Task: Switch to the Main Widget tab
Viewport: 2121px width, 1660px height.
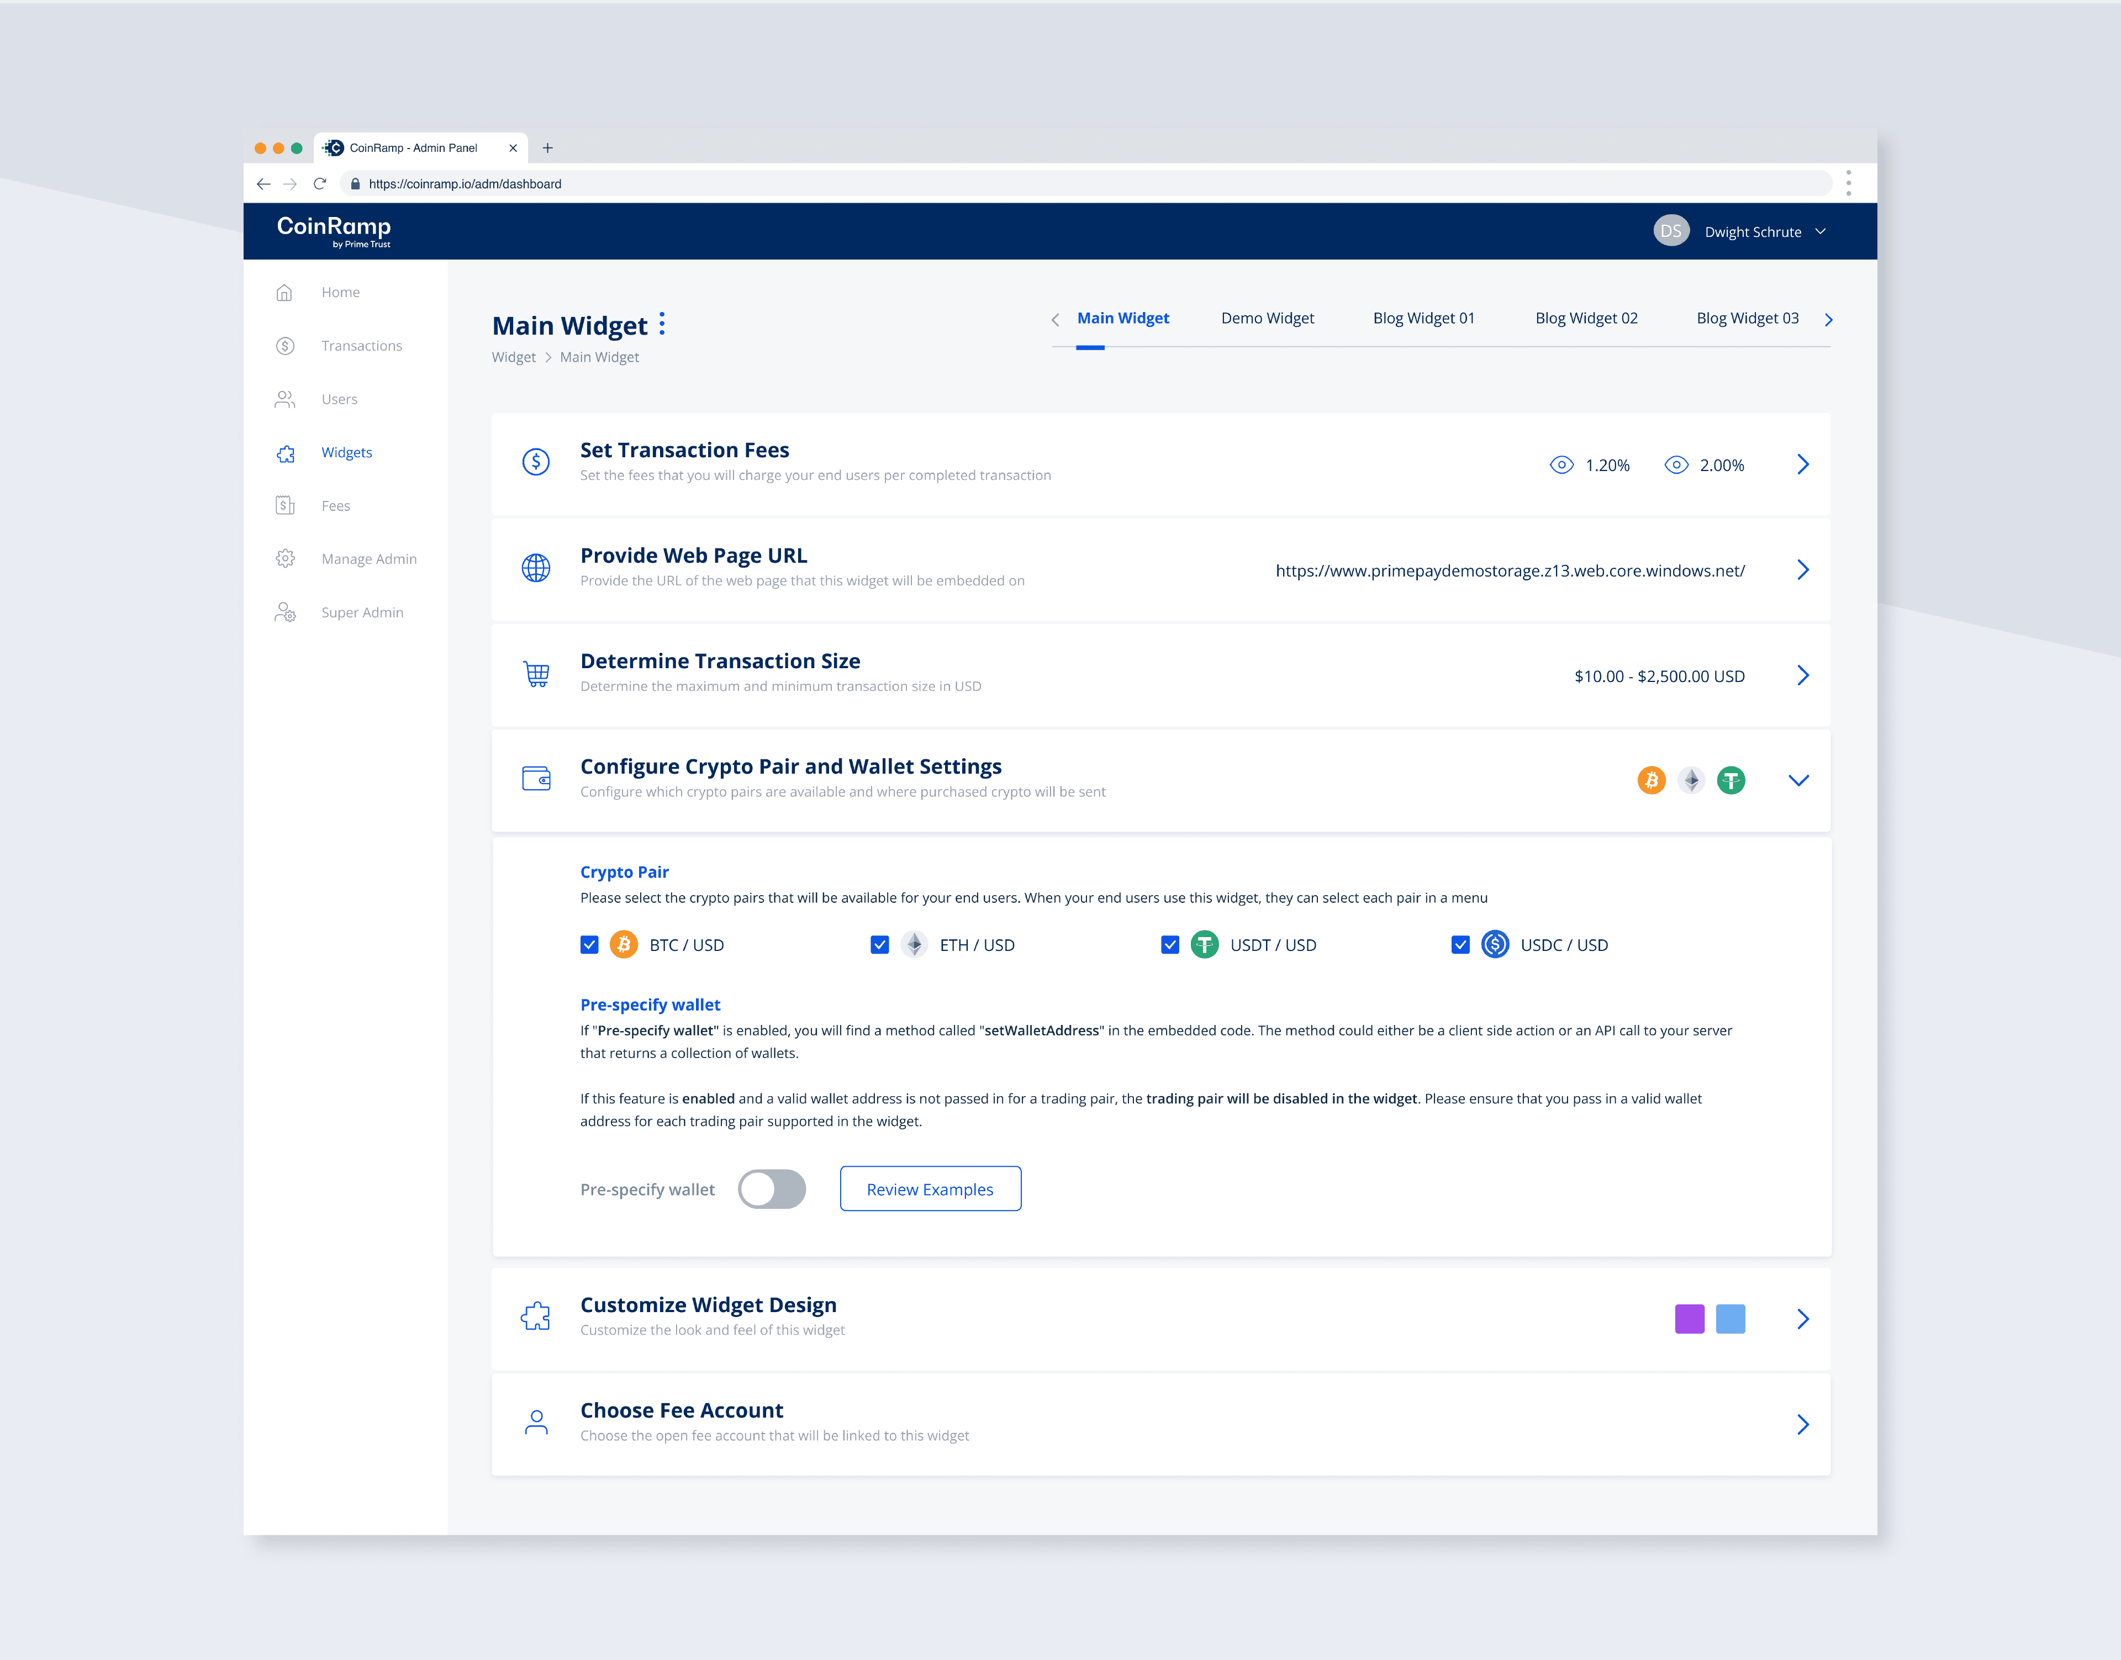Action: coord(1123,318)
